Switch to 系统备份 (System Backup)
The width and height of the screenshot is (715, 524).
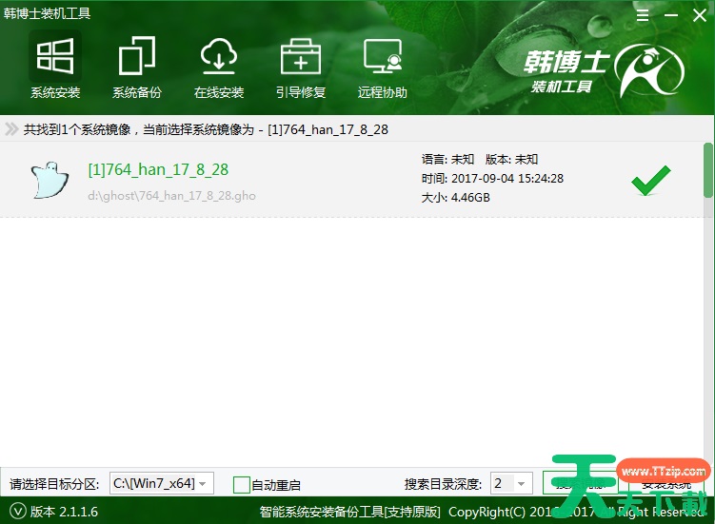click(x=137, y=67)
